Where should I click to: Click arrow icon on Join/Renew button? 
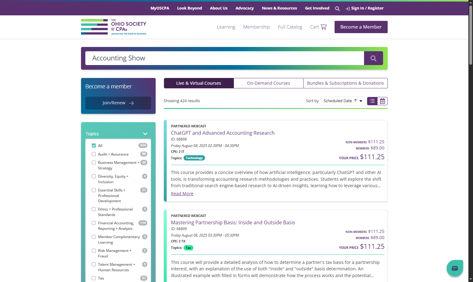(x=132, y=103)
